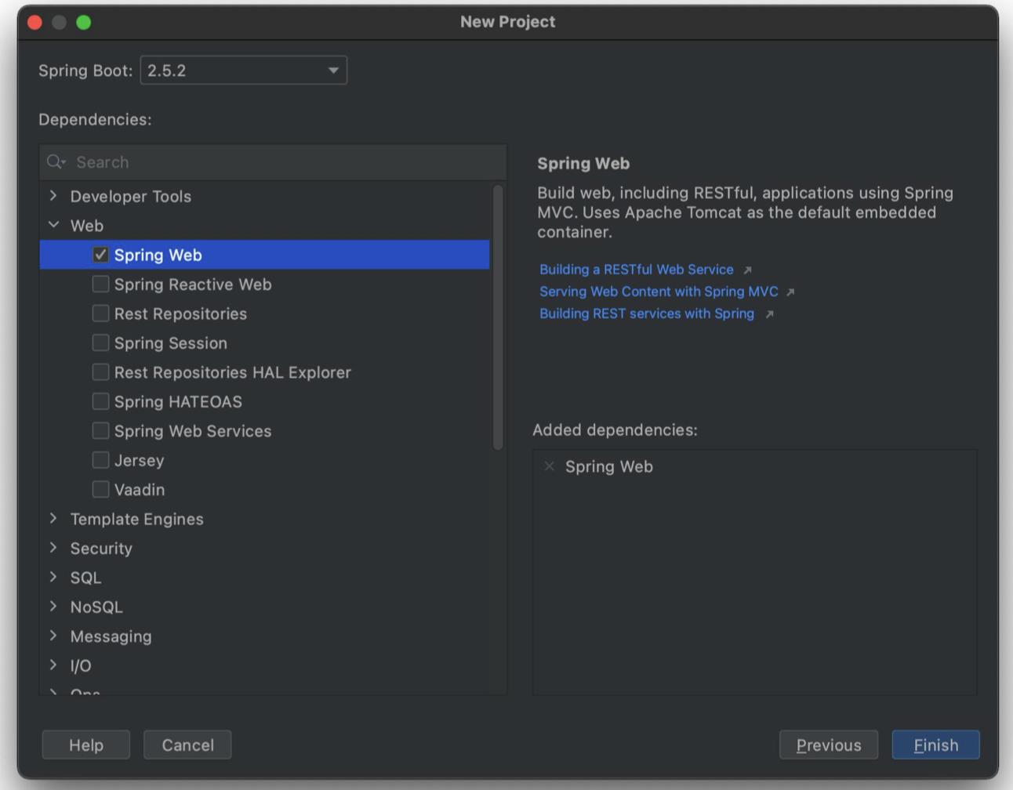1013x790 pixels.
Task: Open the Spring Boot version dropdown
Action: [244, 71]
